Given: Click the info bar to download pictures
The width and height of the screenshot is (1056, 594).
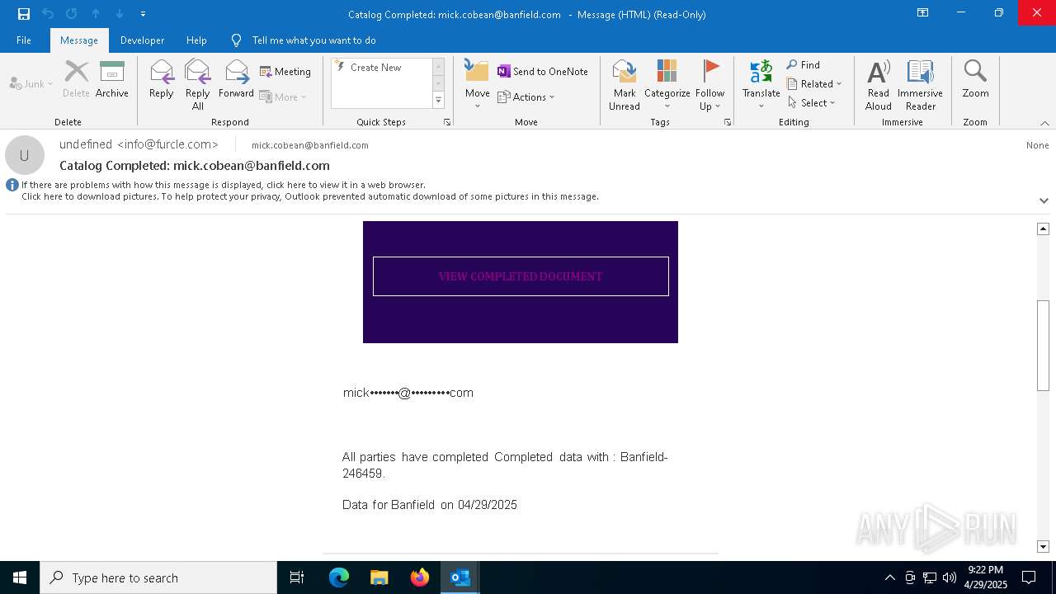Looking at the screenshot, I should 309,196.
